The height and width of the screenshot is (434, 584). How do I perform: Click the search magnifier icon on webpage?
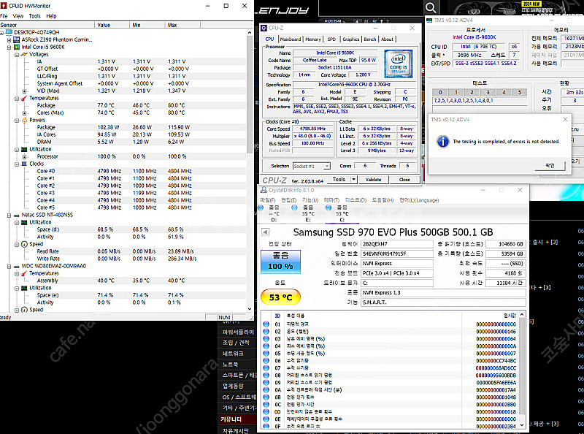tap(431, 8)
